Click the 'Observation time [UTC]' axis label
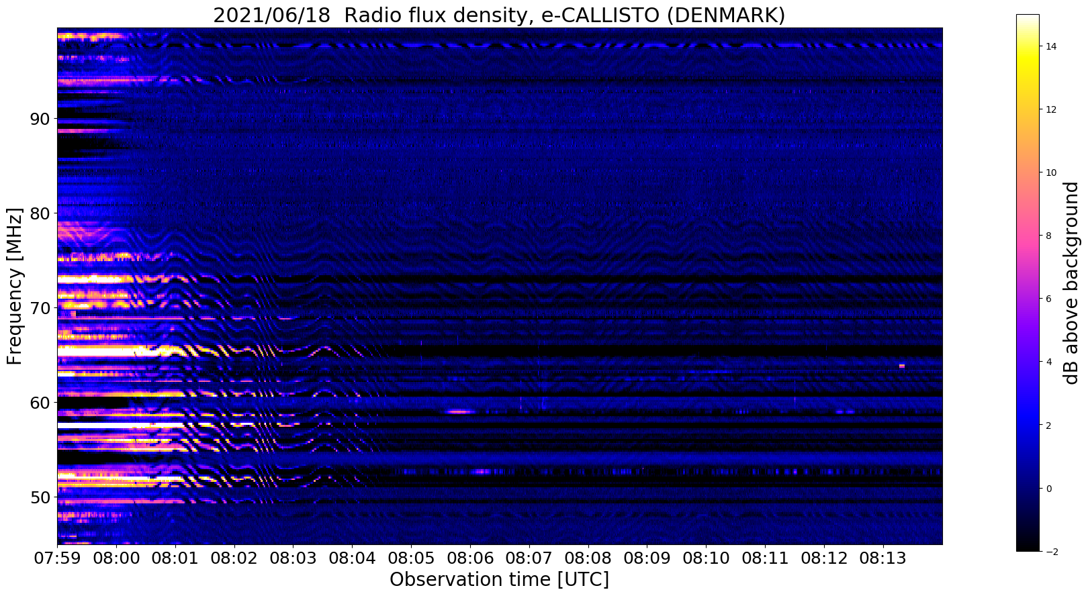Screen dimensions: 1088x596 499,580
